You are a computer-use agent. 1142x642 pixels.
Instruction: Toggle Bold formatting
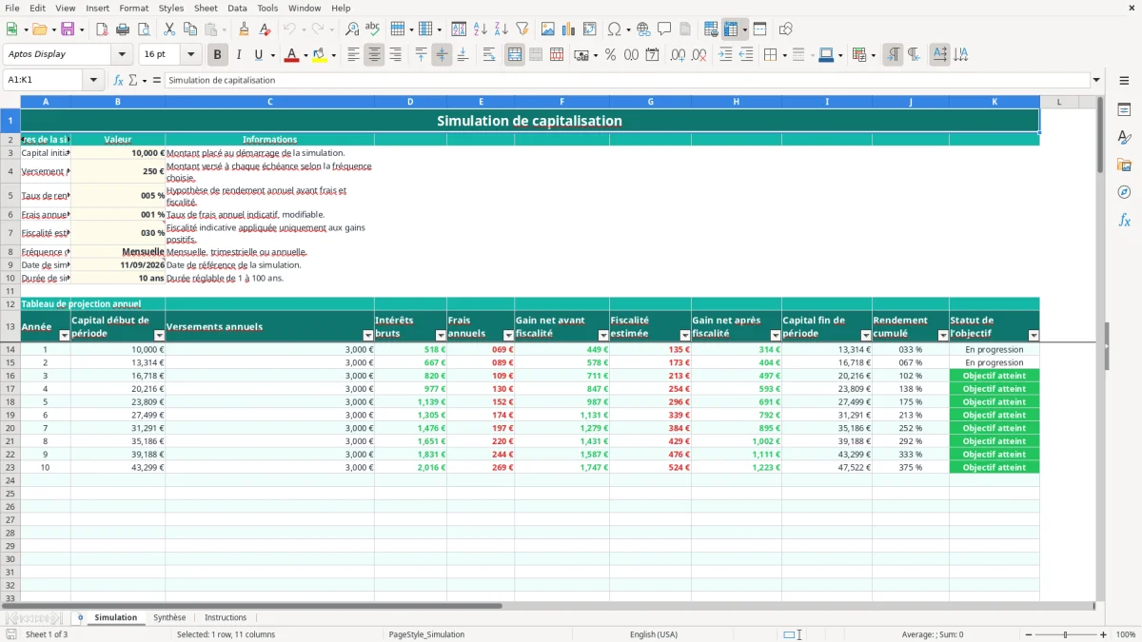point(218,55)
